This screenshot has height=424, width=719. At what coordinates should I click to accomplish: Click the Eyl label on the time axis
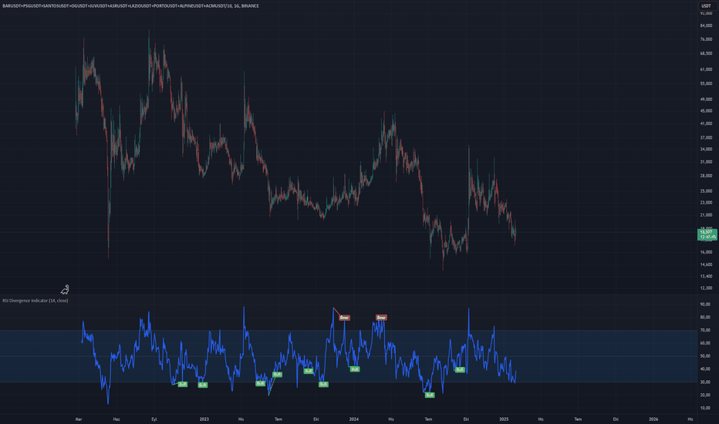coord(154,419)
